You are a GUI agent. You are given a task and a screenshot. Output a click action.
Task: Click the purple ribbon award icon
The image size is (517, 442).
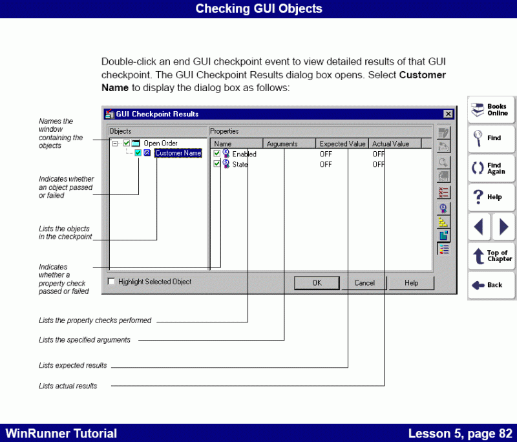pos(443,207)
